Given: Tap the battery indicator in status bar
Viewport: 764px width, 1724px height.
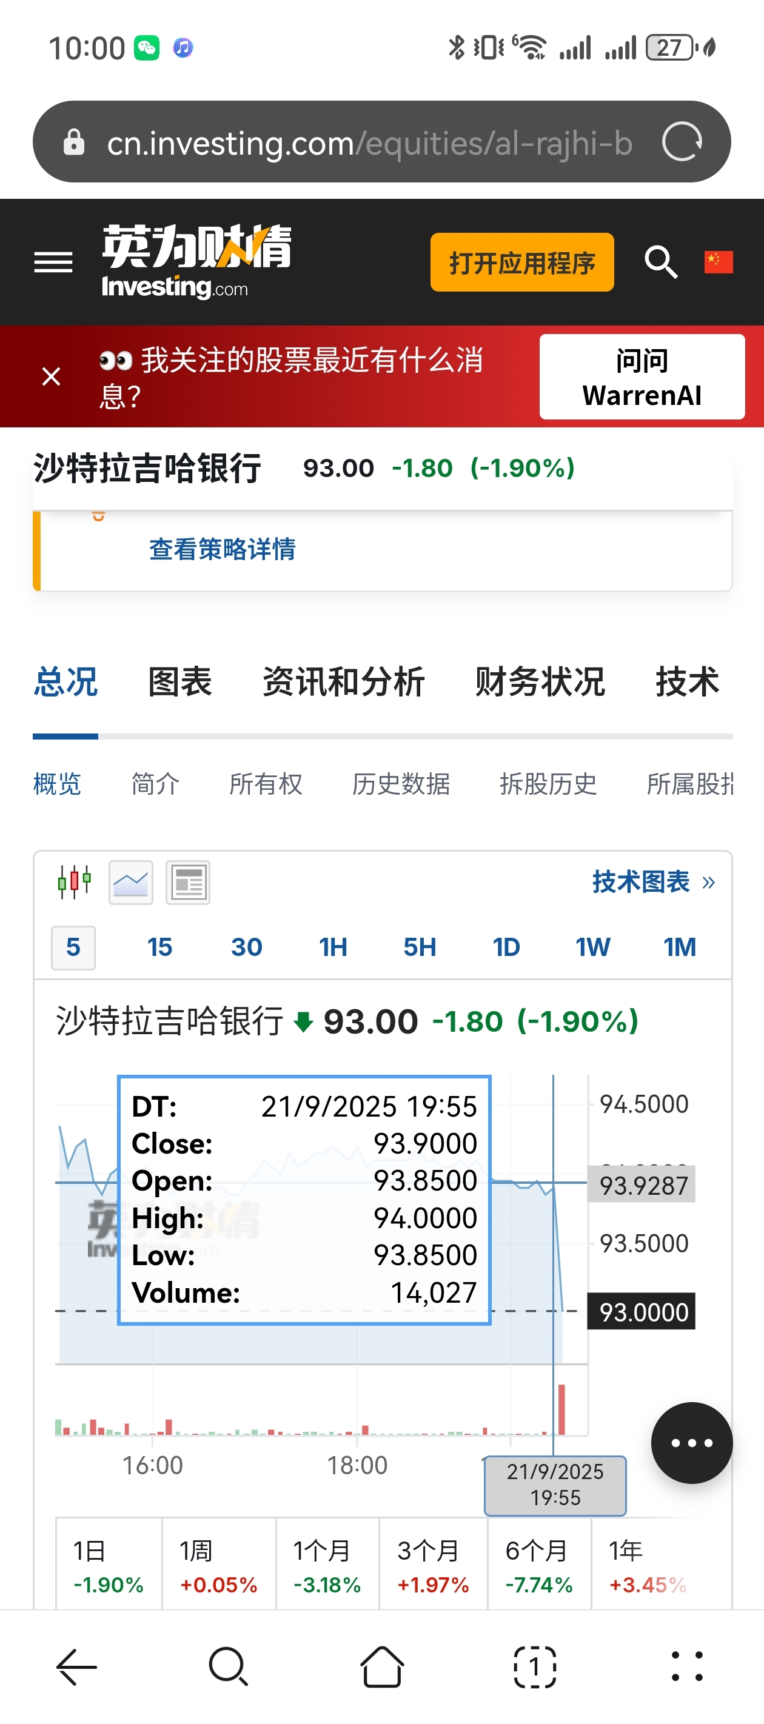Looking at the screenshot, I should coord(672,47).
